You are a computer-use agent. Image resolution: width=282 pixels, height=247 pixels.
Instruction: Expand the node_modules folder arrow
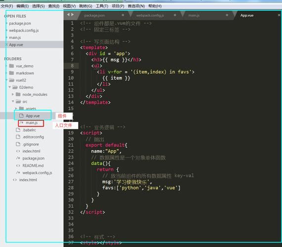[13, 94]
